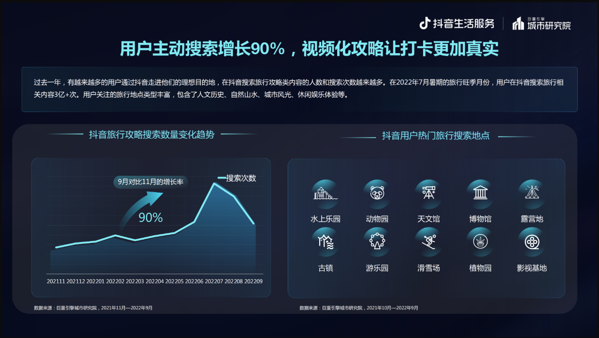Click the potted plant icon for 植物园
This screenshot has height=338, width=599.
click(480, 242)
